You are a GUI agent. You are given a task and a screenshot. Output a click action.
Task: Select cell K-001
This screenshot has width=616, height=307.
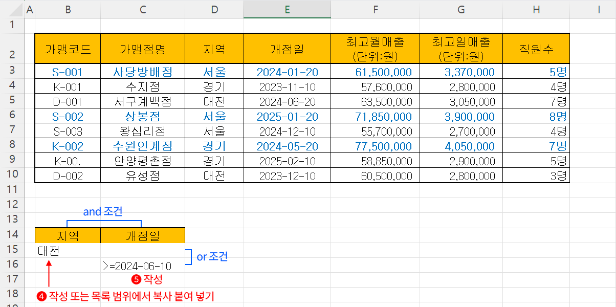tap(68, 86)
